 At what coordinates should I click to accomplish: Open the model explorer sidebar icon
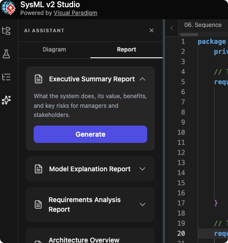tap(6, 31)
